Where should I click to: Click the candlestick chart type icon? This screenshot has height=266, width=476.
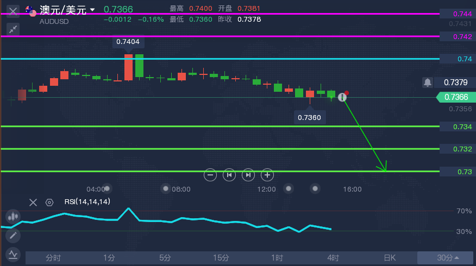[x=12, y=216]
